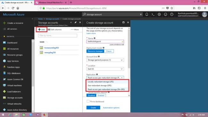
Task: Click the Filter by name field
Action: (x=58, y=36)
